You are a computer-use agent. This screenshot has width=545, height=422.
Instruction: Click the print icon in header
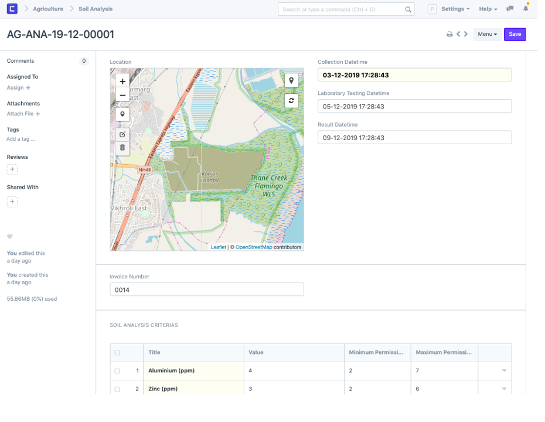[x=449, y=35]
